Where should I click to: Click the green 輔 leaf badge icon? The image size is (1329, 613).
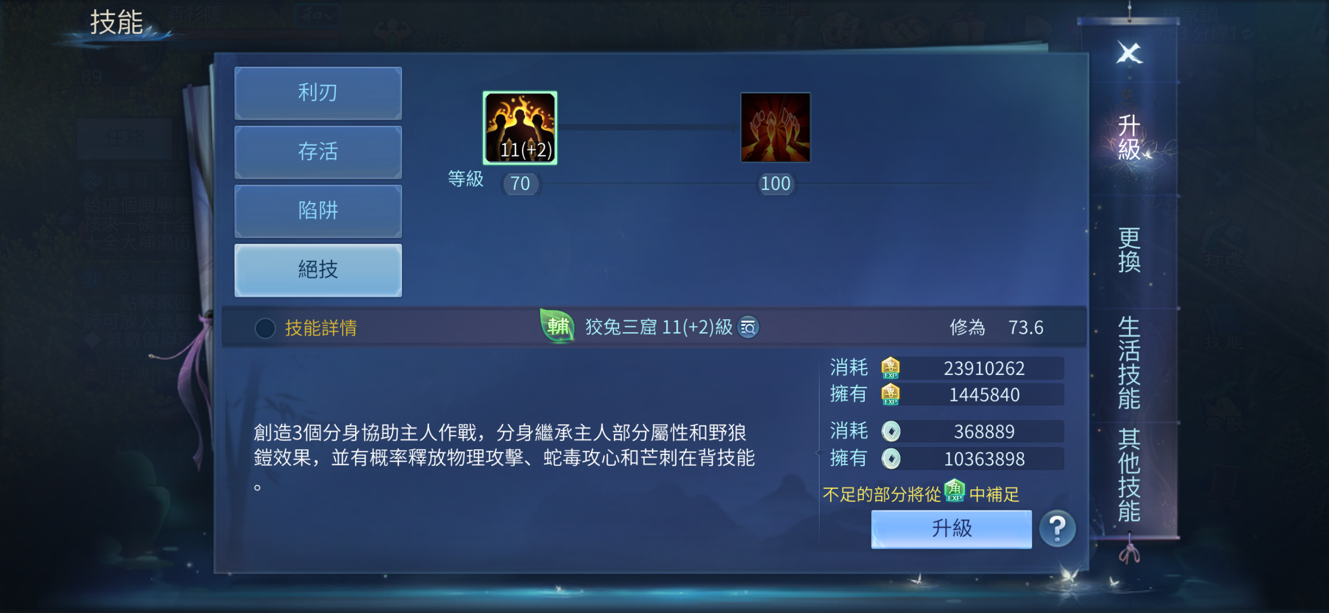tap(557, 326)
